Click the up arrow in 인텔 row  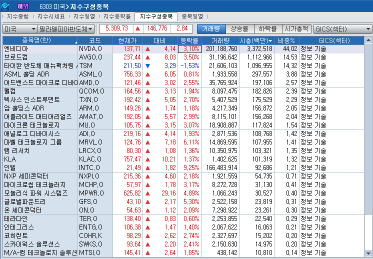pyautogui.click(x=147, y=168)
